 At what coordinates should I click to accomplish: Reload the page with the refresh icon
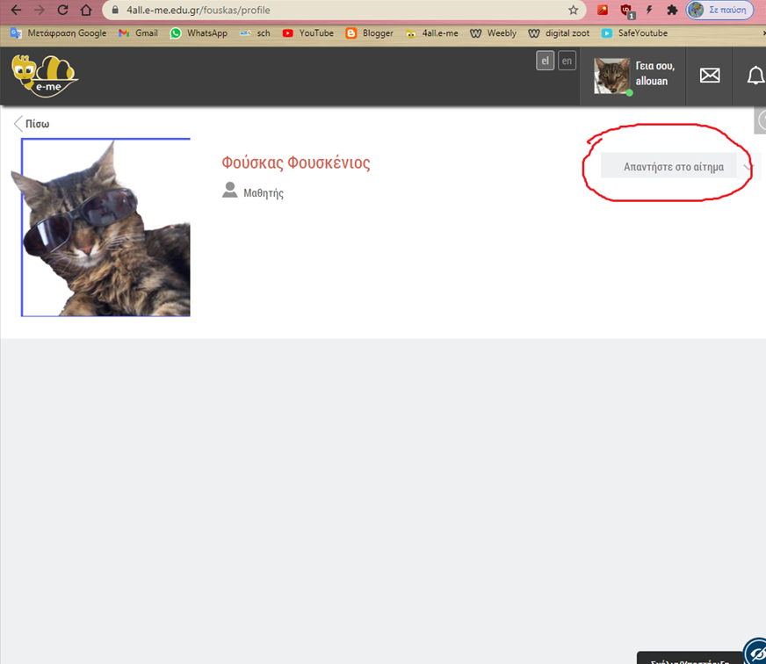point(62,10)
